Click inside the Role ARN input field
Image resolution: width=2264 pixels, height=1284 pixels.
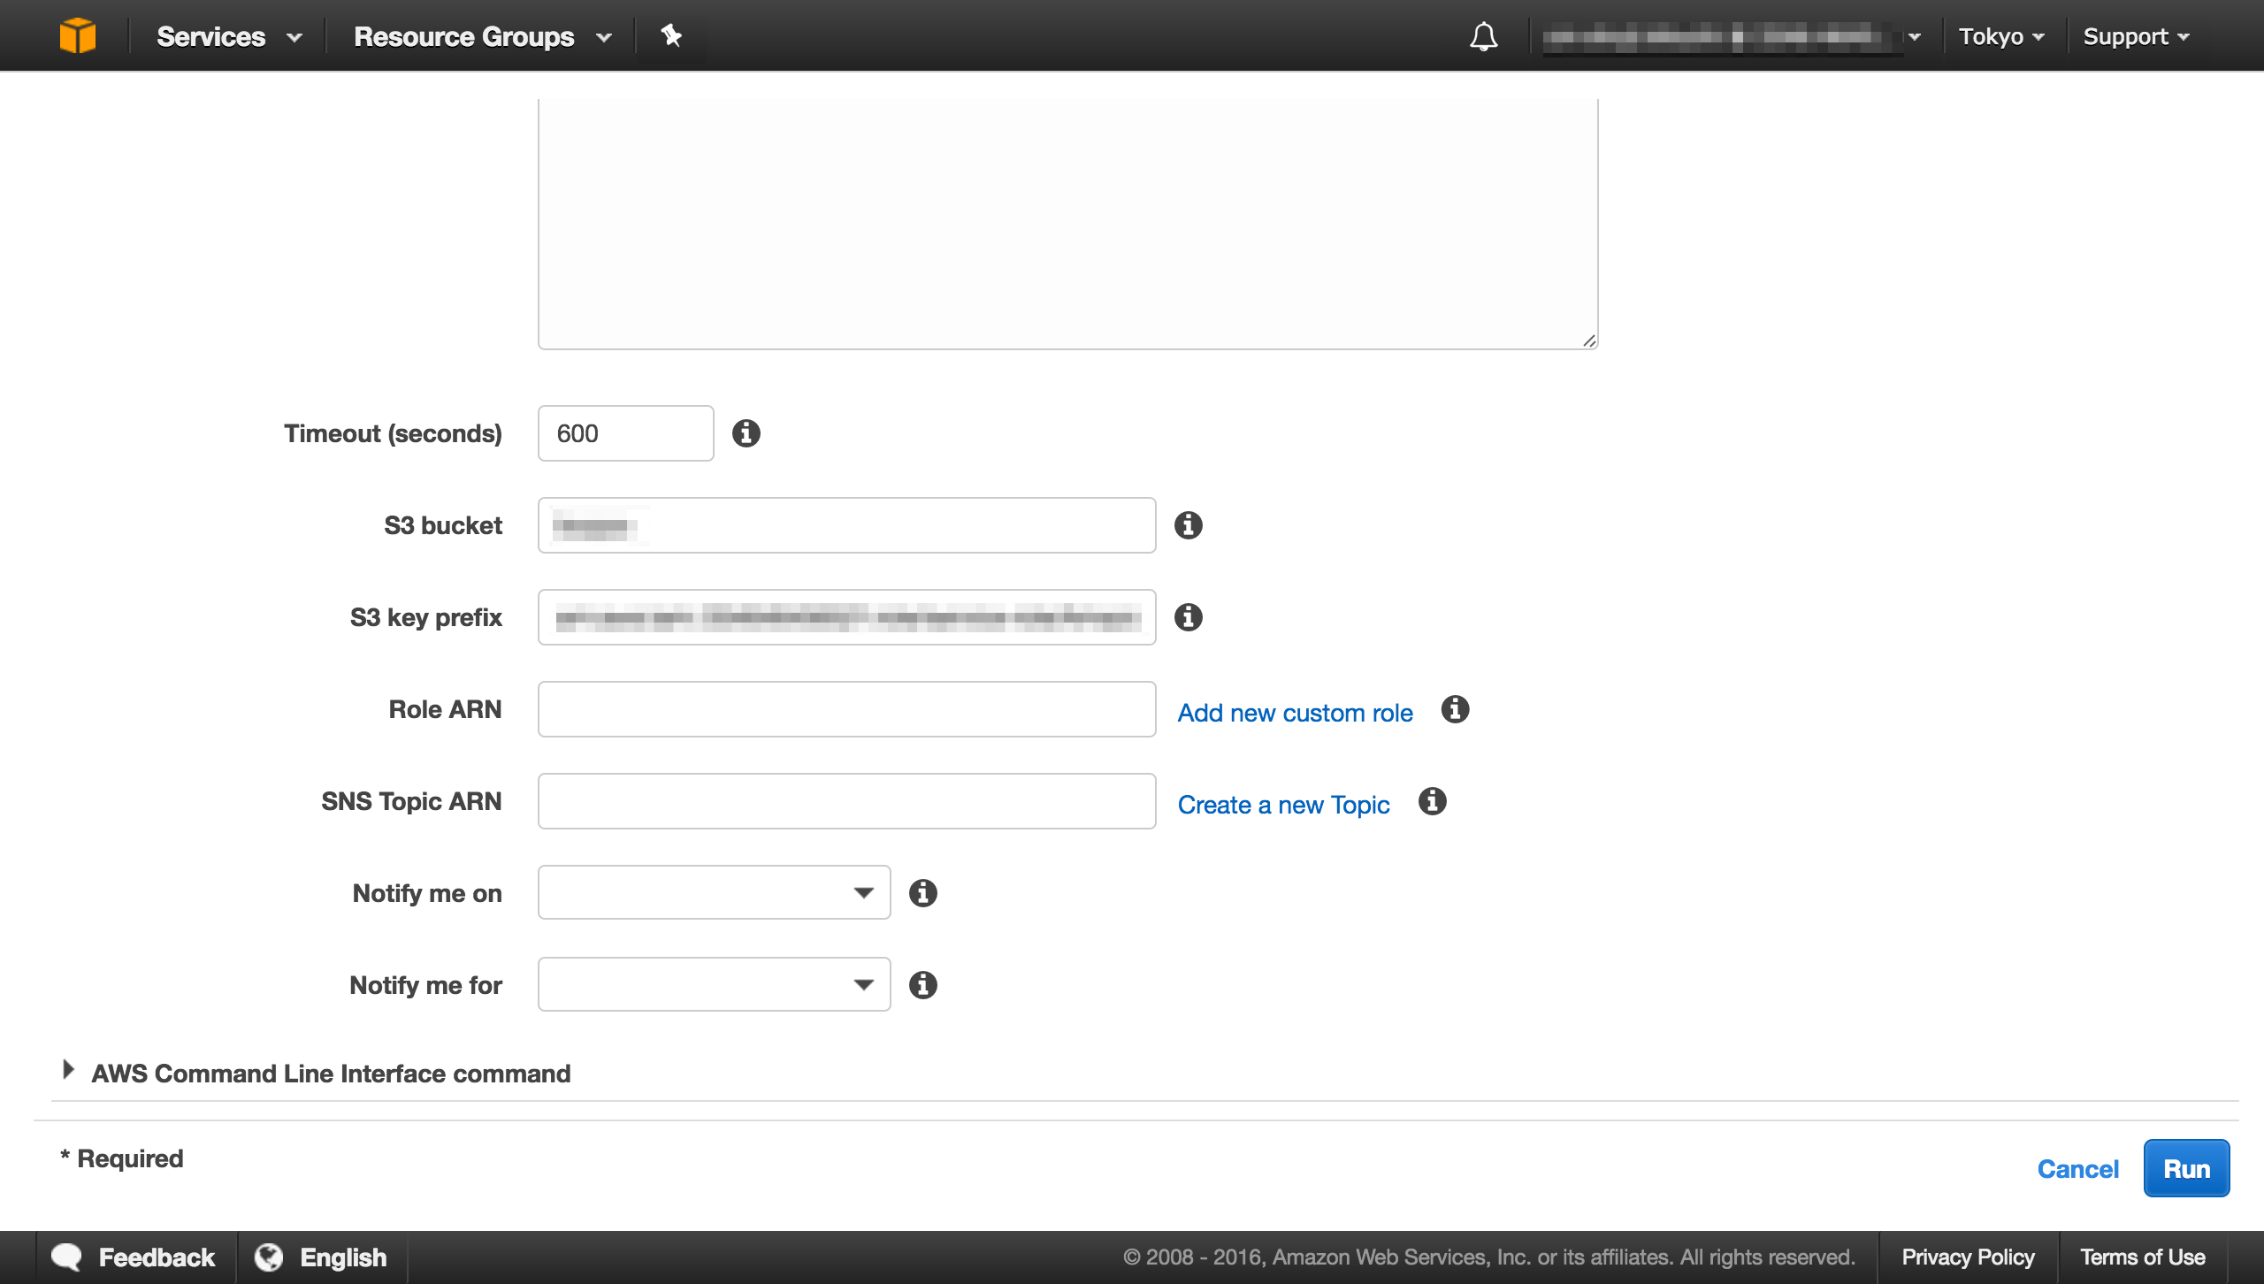pyautogui.click(x=845, y=708)
